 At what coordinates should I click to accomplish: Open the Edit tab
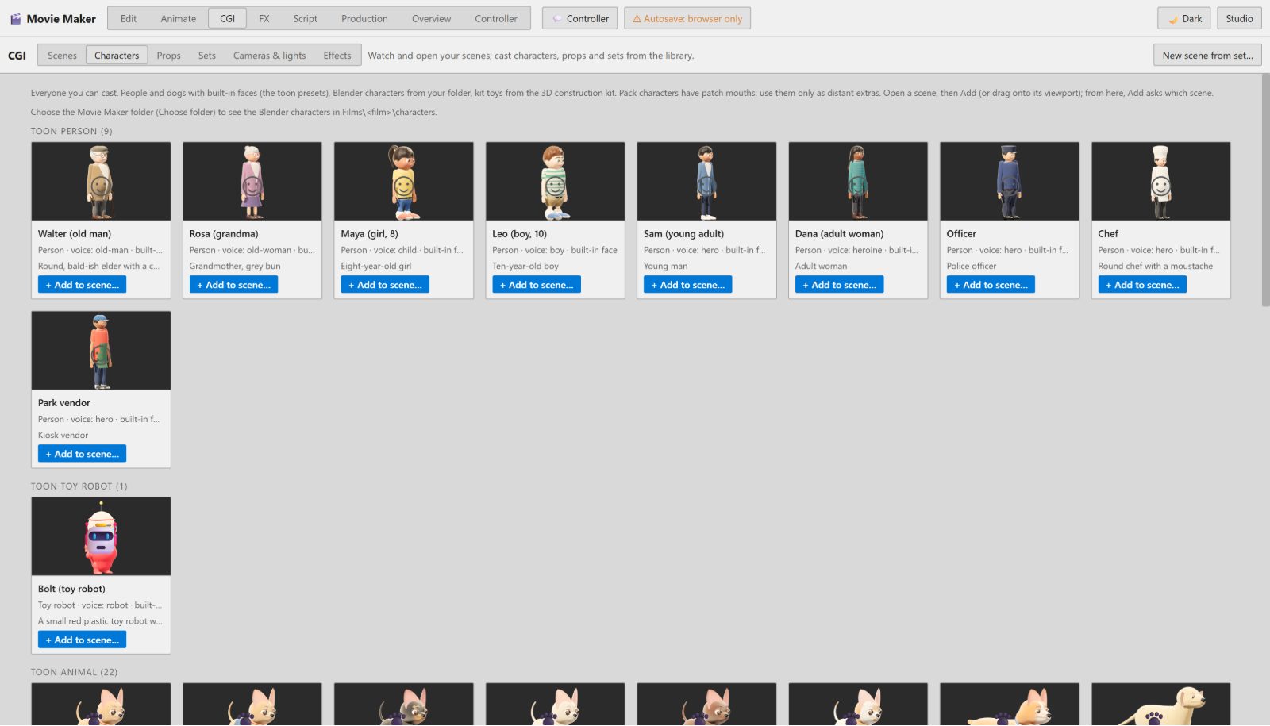[129, 18]
